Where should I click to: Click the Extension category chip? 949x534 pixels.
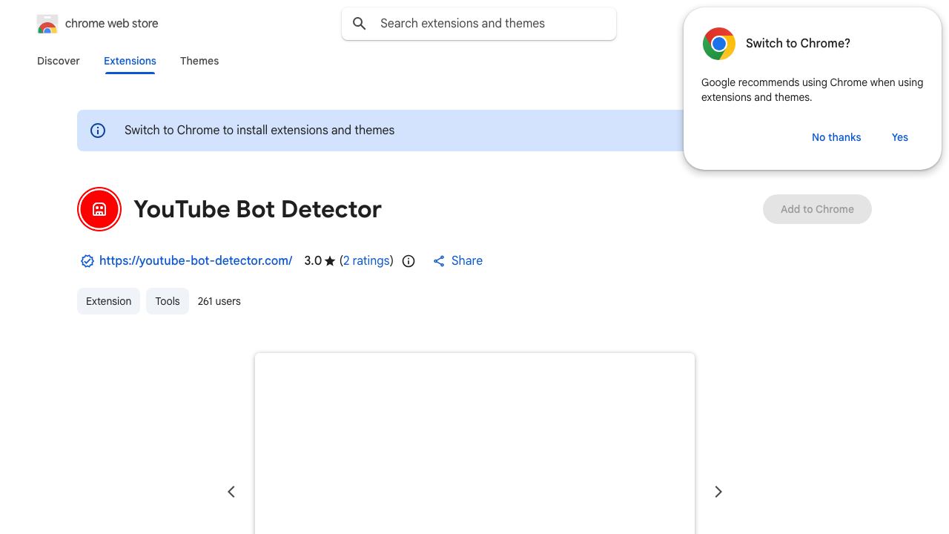[108, 301]
